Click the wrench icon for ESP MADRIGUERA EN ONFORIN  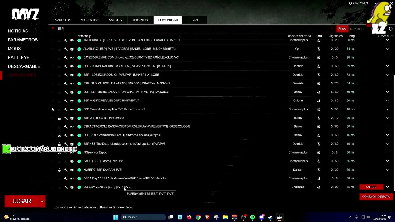tap(66, 101)
